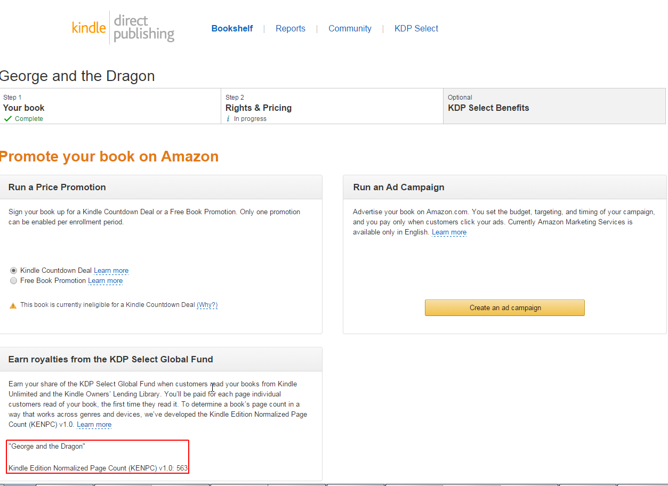The width and height of the screenshot is (668, 486).
Task: Click the In progress info icon
Action: point(228,119)
